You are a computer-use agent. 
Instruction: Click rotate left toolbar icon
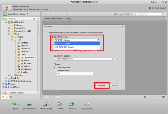tap(46, 14)
